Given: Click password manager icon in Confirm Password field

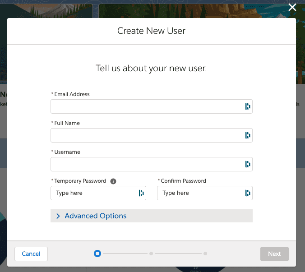Looking at the screenshot, I should point(247,193).
